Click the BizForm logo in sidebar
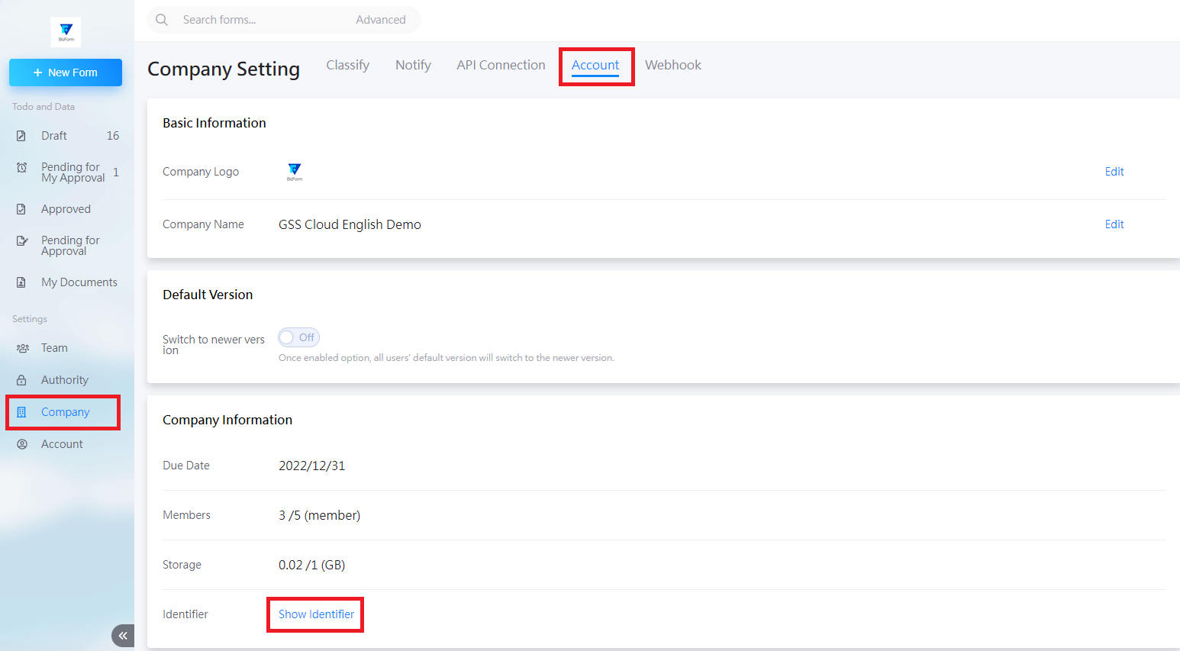The width and height of the screenshot is (1180, 651). [x=66, y=32]
